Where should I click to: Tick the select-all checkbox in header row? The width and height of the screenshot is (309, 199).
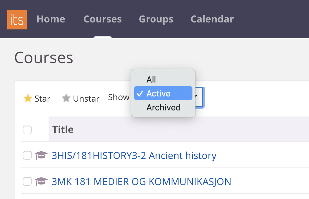tap(27, 130)
